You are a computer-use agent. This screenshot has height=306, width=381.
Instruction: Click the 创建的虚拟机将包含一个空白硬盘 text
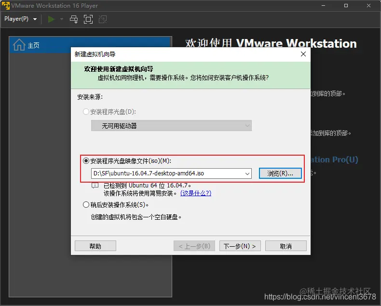pyautogui.click(x=136, y=217)
